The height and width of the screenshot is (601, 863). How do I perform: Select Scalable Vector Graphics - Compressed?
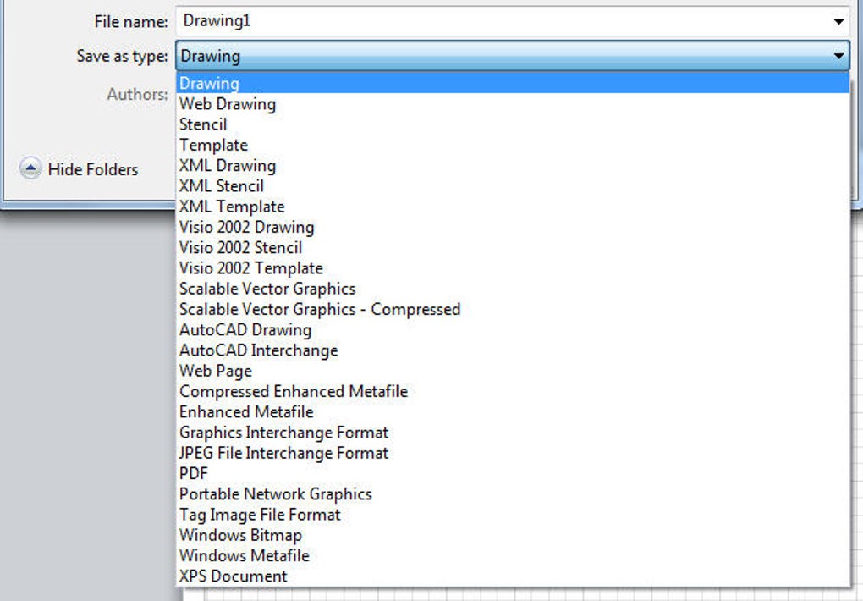[513, 309]
